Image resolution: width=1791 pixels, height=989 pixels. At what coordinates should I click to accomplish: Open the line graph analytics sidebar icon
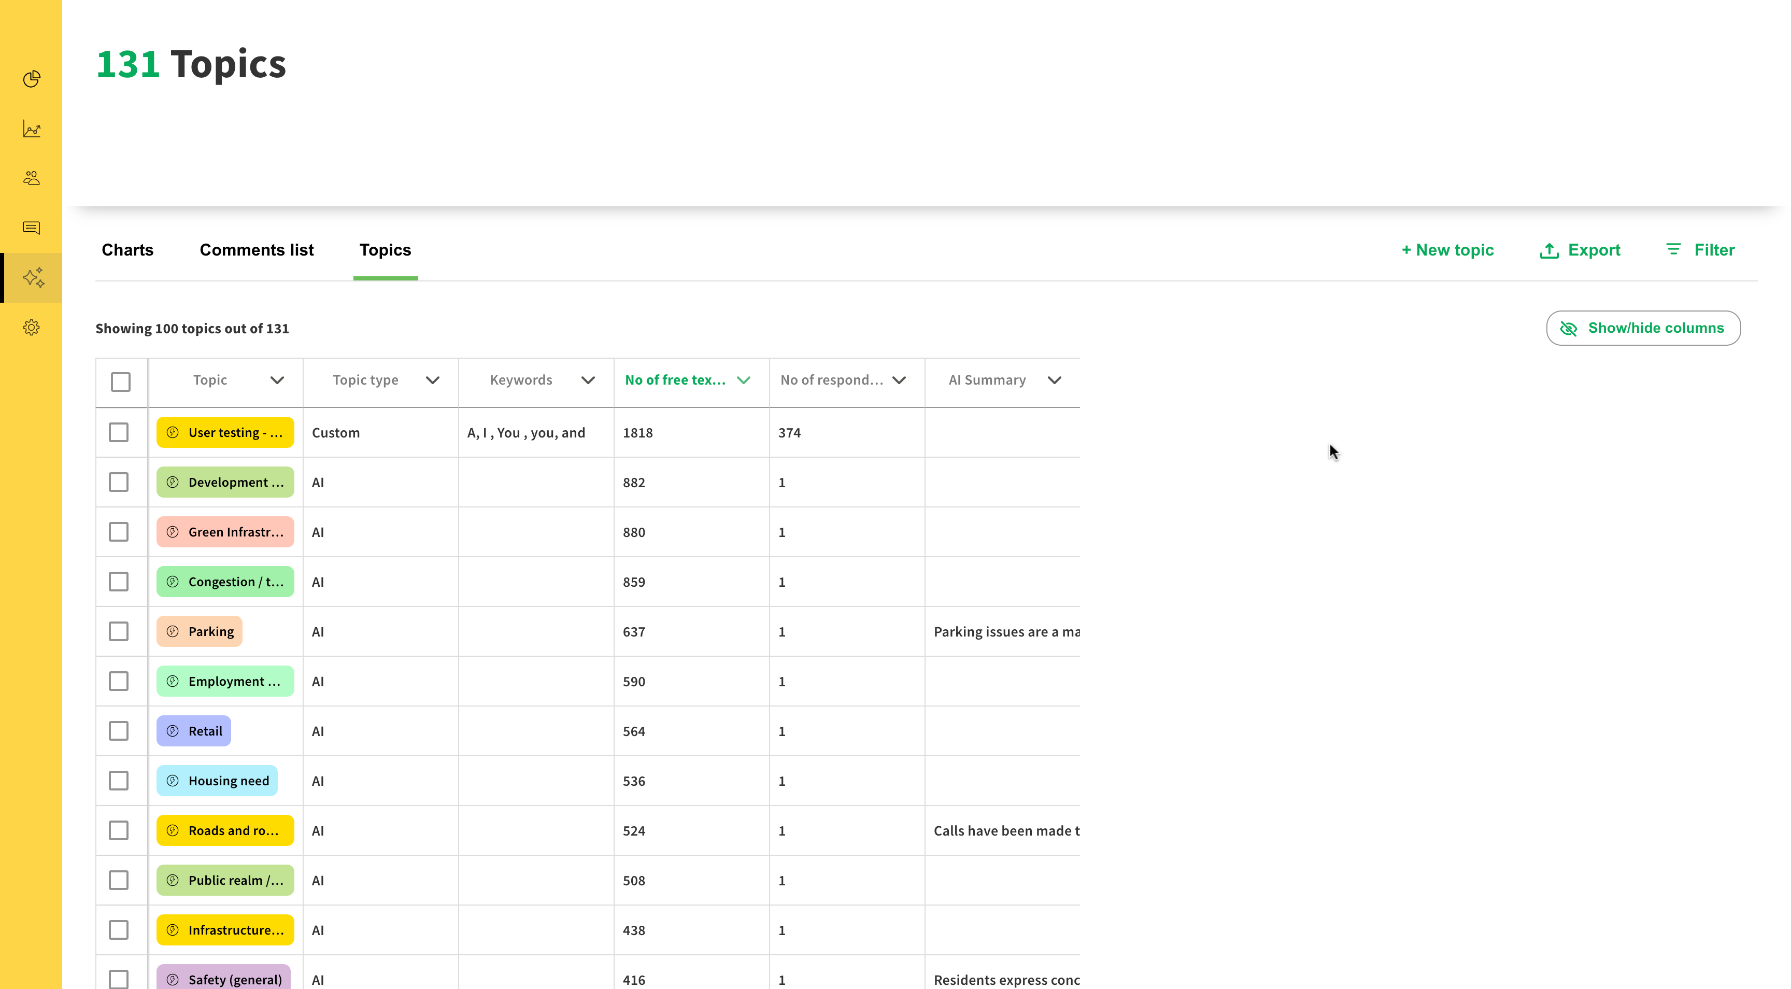[31, 130]
